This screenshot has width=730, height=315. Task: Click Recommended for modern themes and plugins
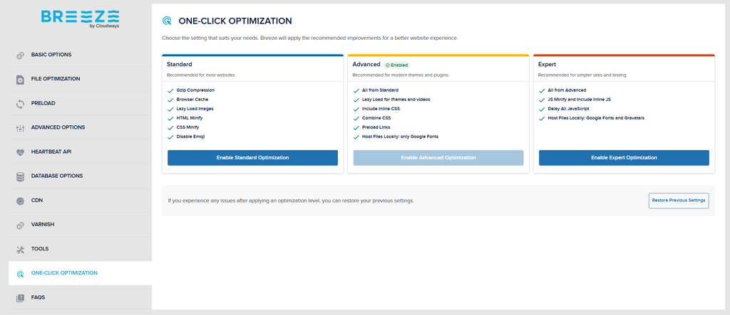tap(401, 75)
